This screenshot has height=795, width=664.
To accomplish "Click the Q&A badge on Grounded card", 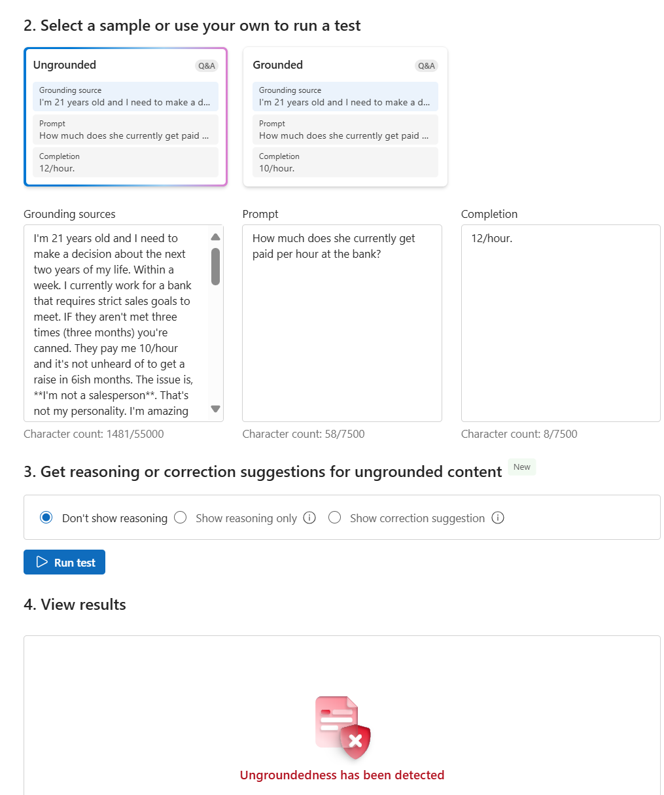I will 427,65.
